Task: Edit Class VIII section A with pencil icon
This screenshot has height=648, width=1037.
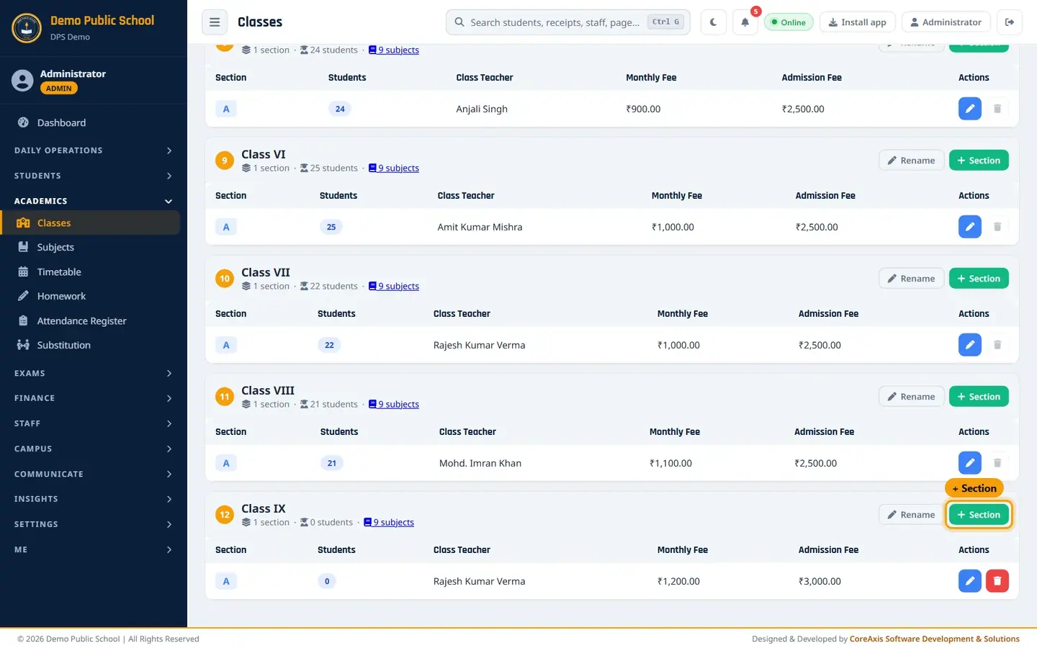Action: 970,463
